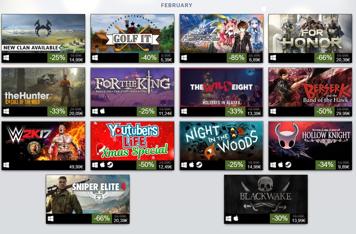Click the -30% Blackwake discount badge
The height and width of the screenshot is (234, 356).
point(280,218)
